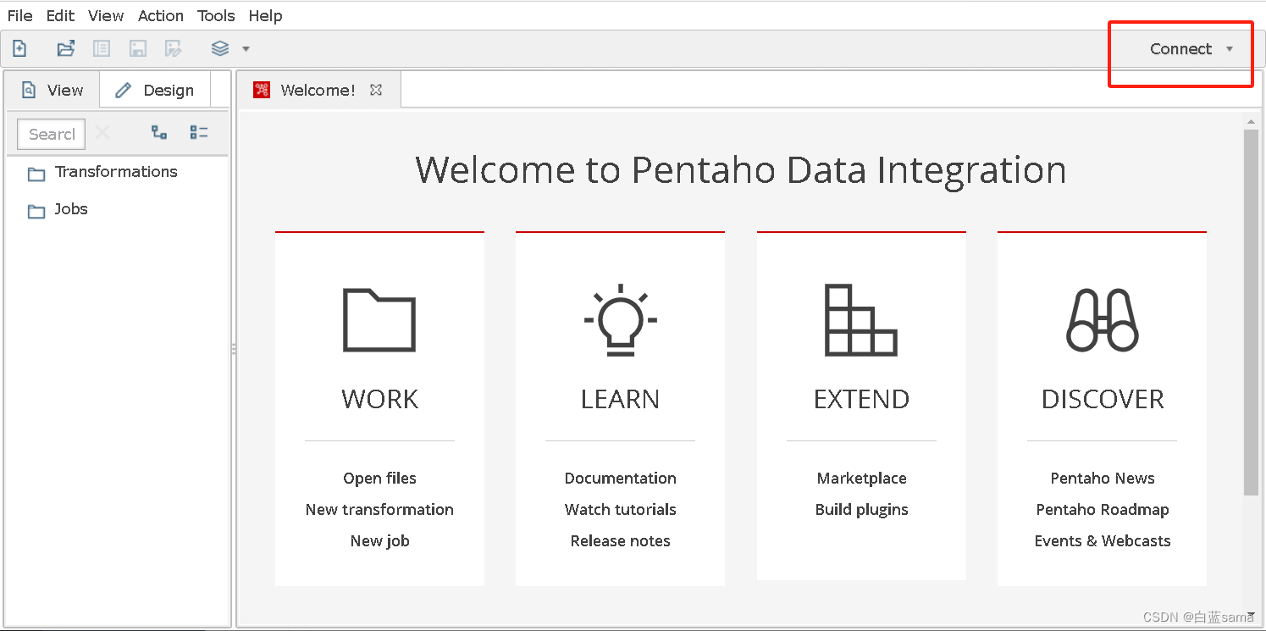Click the DISCOVER heading
The height and width of the screenshot is (631, 1266).
(1103, 399)
